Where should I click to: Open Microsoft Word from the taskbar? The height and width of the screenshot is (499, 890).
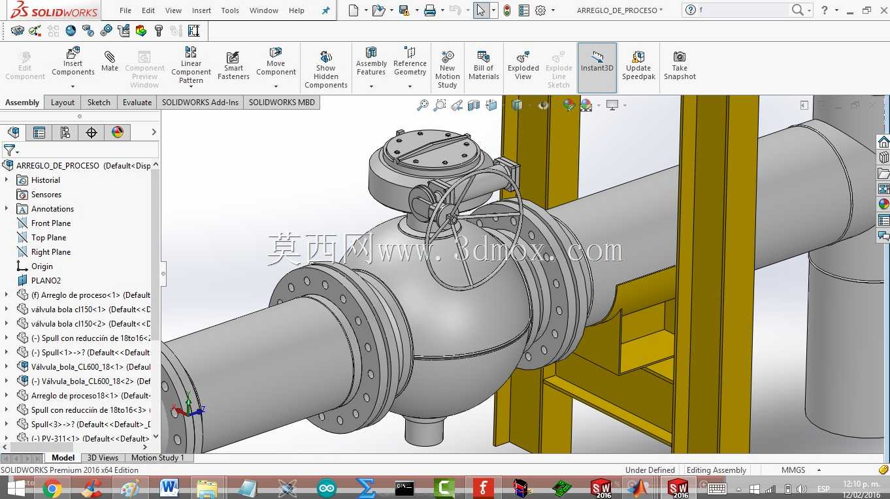click(x=169, y=488)
